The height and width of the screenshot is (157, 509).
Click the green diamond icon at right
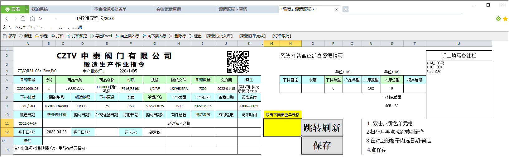[498, 19]
